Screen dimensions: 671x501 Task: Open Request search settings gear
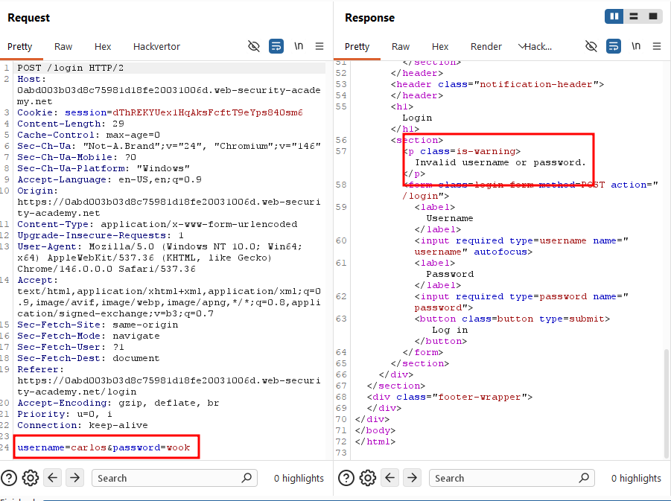click(x=31, y=478)
